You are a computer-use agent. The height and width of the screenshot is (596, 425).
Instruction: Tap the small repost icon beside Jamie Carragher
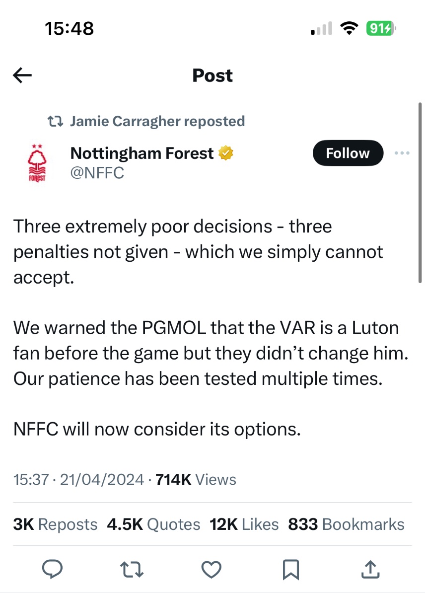[x=54, y=121]
